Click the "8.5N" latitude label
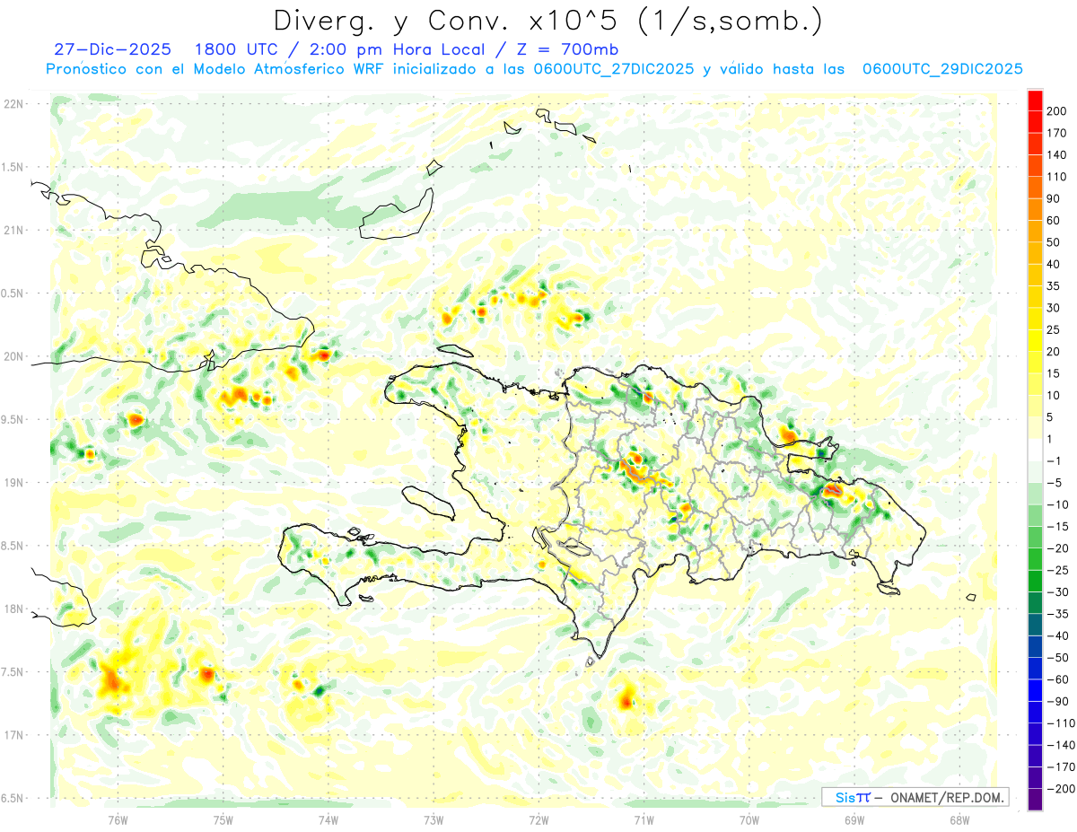The width and height of the screenshot is (1077, 832). pyautogui.click(x=13, y=546)
